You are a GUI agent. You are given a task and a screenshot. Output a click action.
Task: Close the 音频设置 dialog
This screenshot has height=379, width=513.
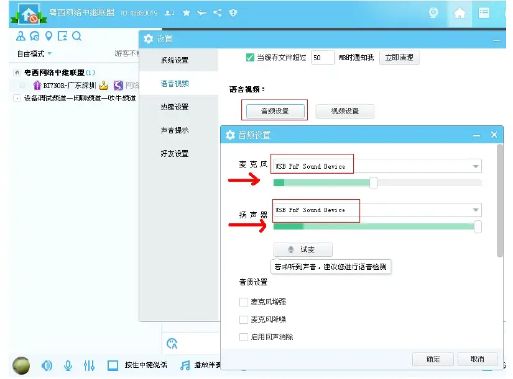click(494, 135)
